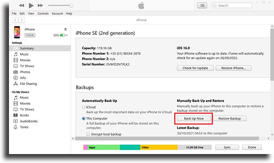The width and height of the screenshot is (274, 163).
Task: Enable Encrypt local backup checkbox
Action: [88, 134]
